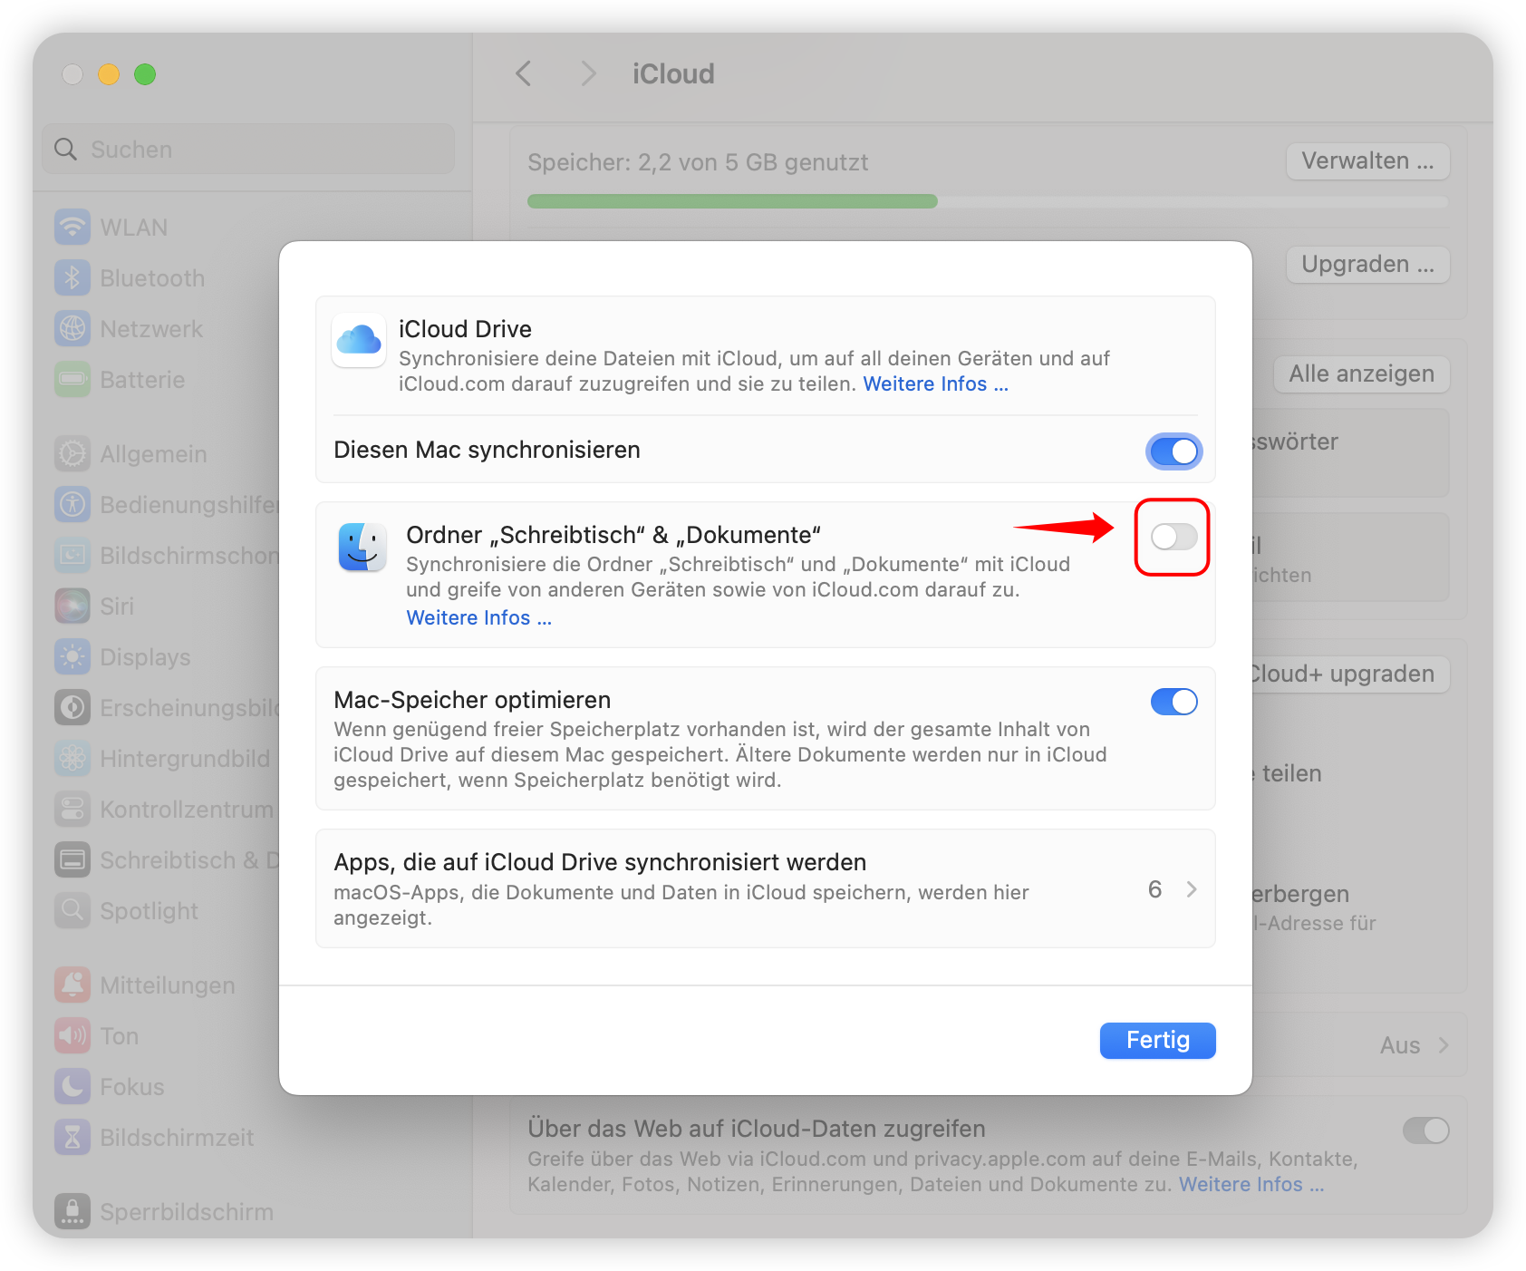
Task: Click the search magnifier icon in Suchen
Action: [65, 149]
